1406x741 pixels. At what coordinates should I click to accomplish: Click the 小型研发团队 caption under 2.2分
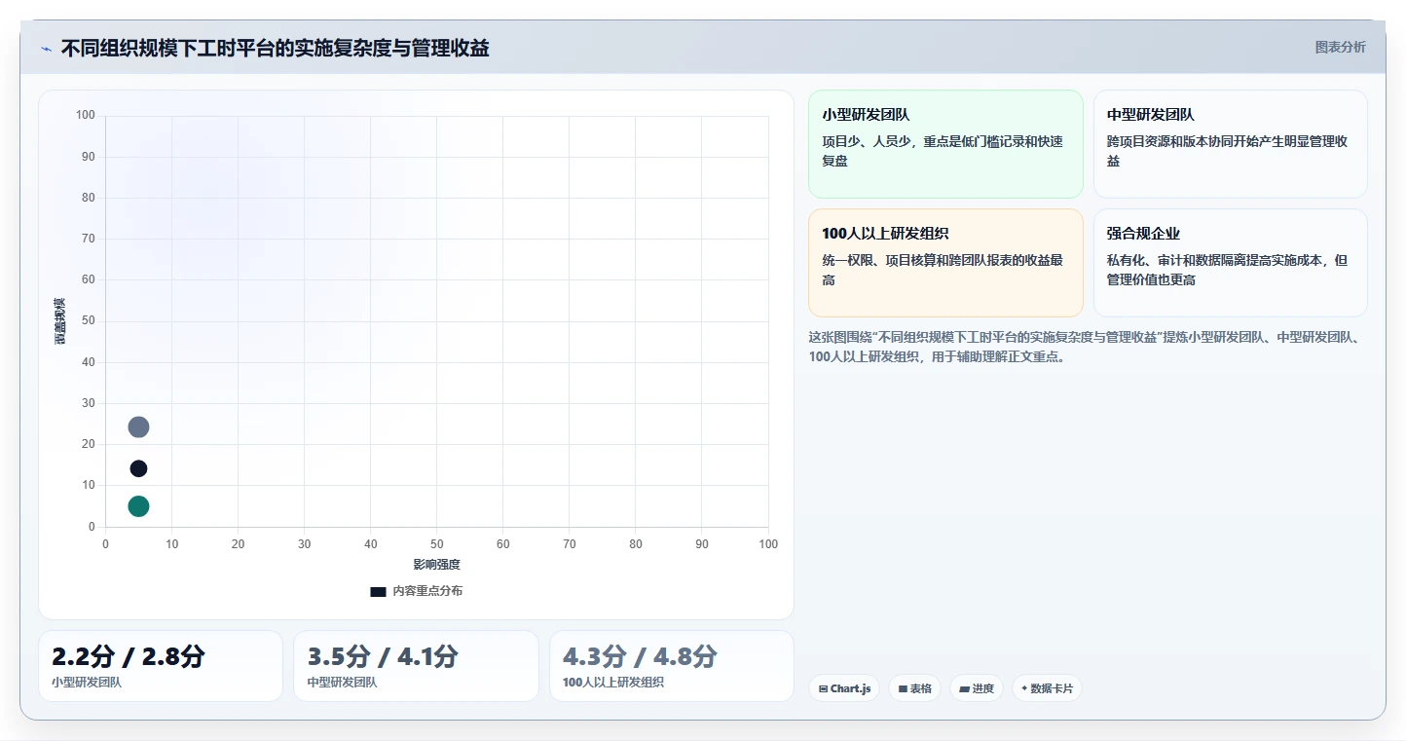(x=87, y=683)
